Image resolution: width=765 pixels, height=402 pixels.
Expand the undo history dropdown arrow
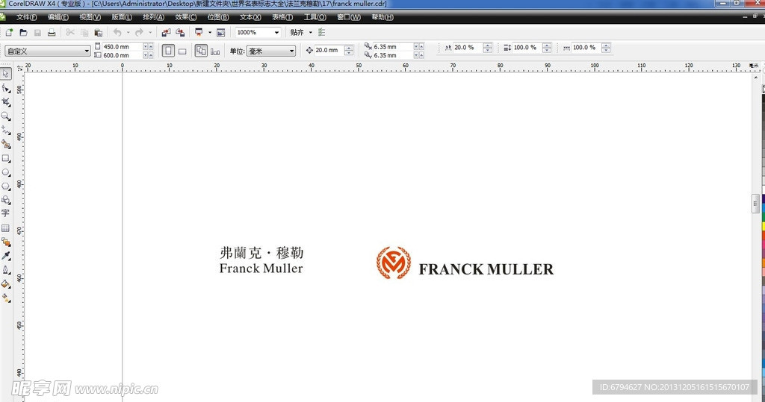pos(128,33)
